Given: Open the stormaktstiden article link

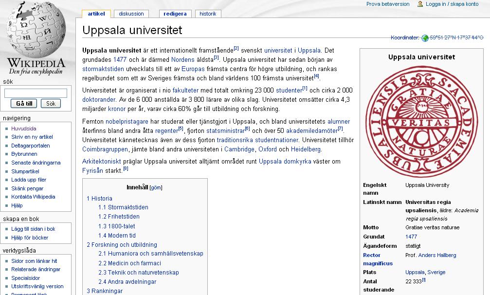Looking at the screenshot, I should tap(103, 69).
